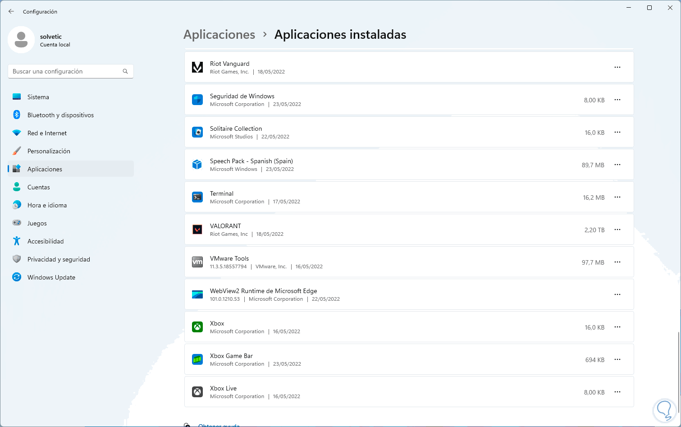The image size is (681, 427).
Task: Click the Aplicaciones breadcrumb link
Action: pyautogui.click(x=219, y=35)
